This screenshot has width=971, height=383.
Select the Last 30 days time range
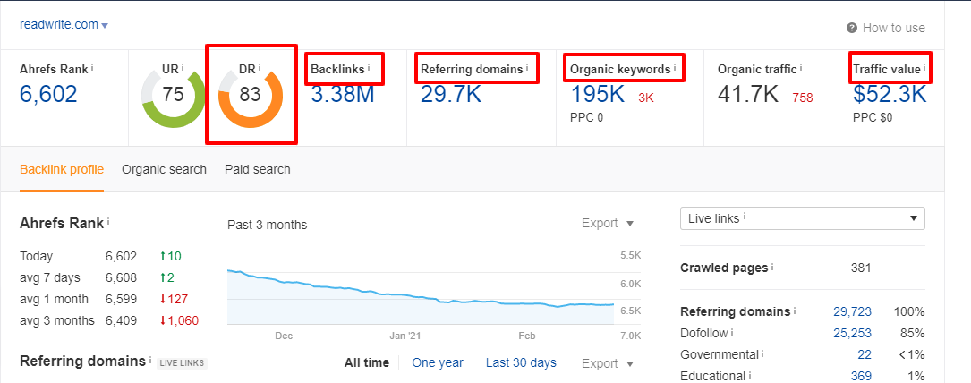pos(521,362)
